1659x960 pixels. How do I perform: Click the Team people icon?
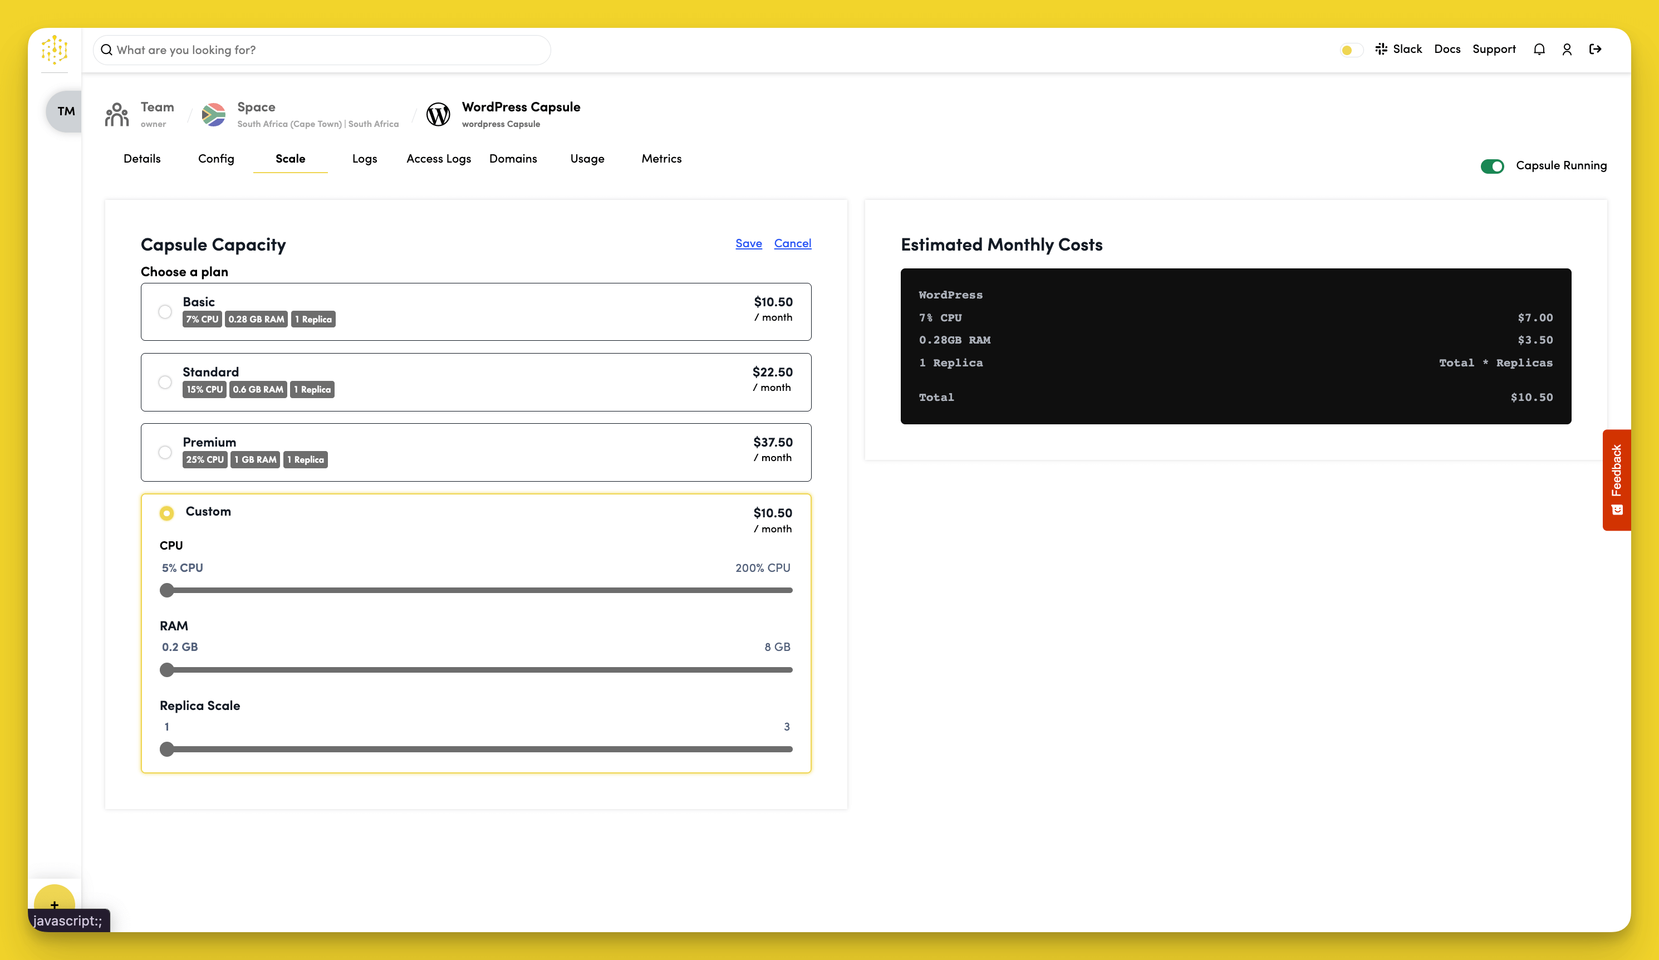[117, 115]
